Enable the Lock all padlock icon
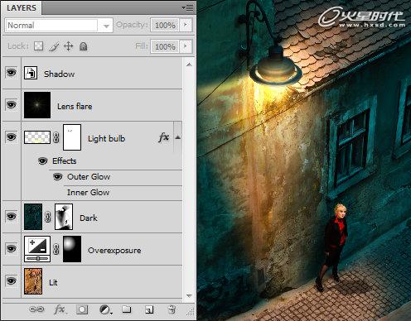Screen dimensions: 411x321 click(84, 46)
